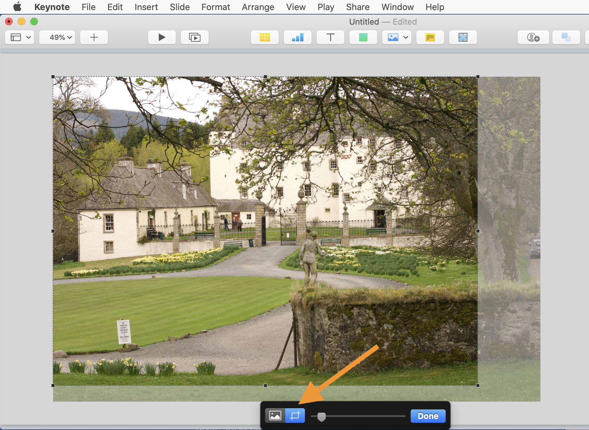Minimize the Keynote window
The height and width of the screenshot is (430, 589).
coord(21,21)
